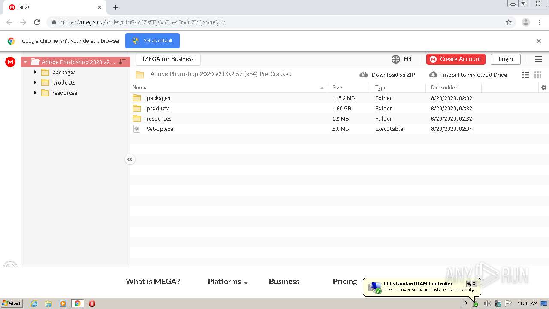This screenshot has width=549, height=309.
Task: Select packages in the left tree
Action: pos(64,72)
